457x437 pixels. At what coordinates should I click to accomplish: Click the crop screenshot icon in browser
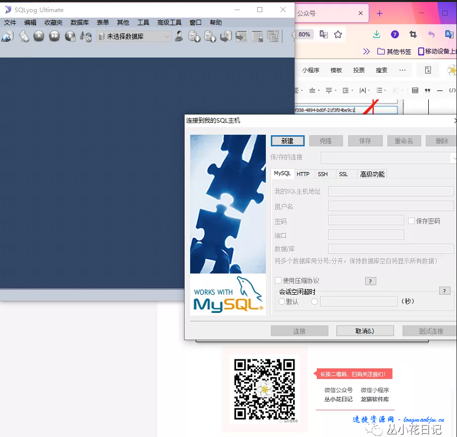tap(413, 34)
